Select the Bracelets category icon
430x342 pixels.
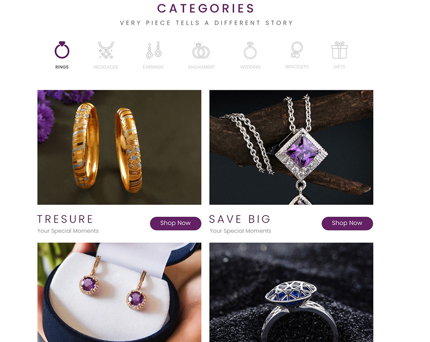pyautogui.click(x=296, y=50)
